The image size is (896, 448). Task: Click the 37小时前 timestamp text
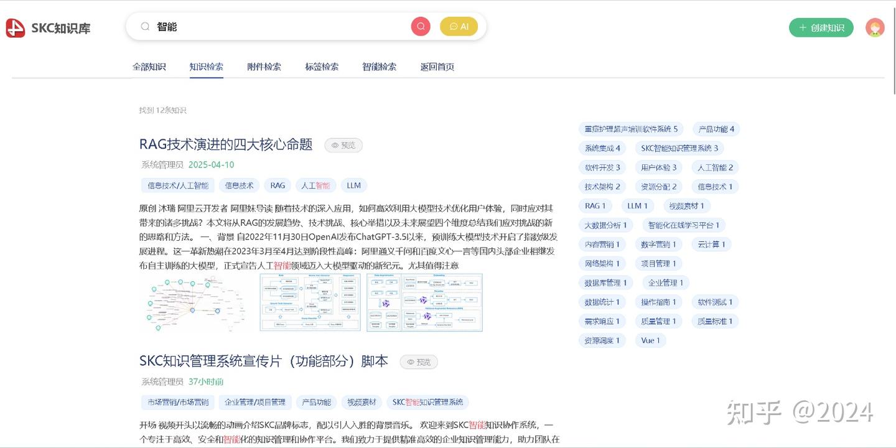coord(206,381)
